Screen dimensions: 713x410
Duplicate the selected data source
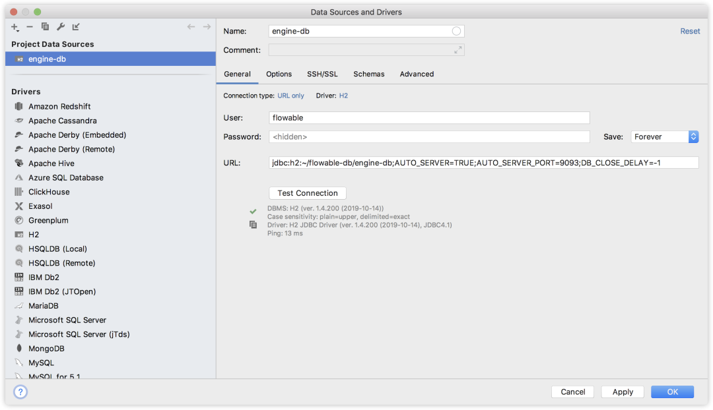pos(45,27)
